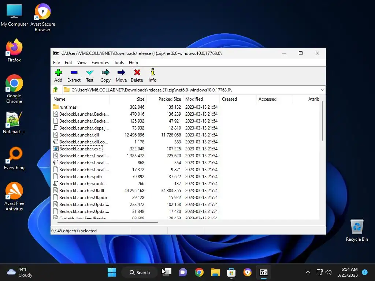The image size is (375, 281).
Task: Sort by Modified column header
Action: pos(201,99)
